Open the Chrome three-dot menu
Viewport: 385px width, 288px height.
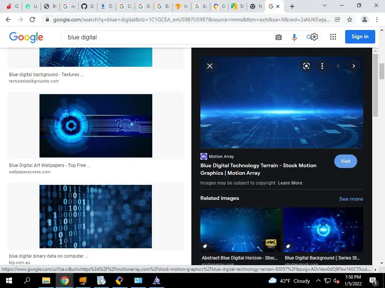click(377, 19)
